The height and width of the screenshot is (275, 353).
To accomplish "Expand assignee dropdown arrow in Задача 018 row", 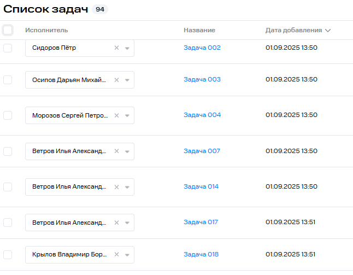I will [127, 255].
